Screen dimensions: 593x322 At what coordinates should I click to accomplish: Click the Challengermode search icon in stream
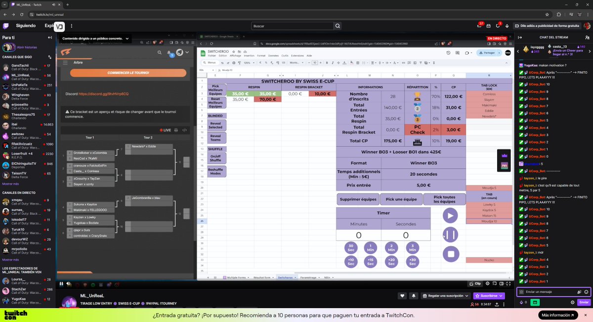160,52
